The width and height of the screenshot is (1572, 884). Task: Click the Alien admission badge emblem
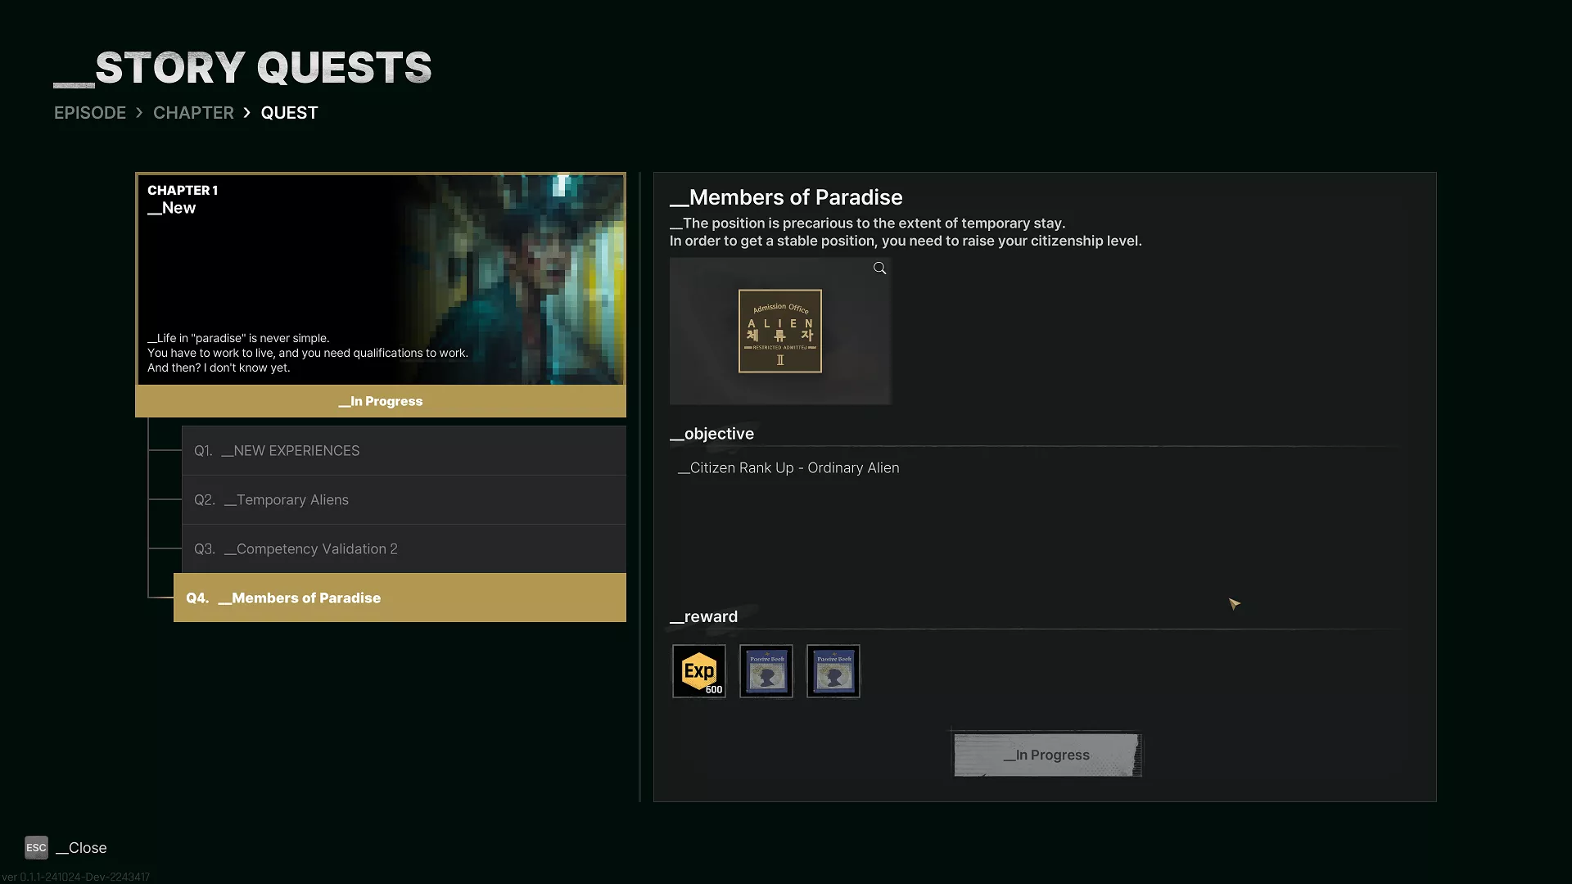(x=780, y=331)
